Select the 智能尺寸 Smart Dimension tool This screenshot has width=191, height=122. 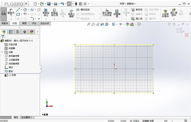(x=11, y=12)
